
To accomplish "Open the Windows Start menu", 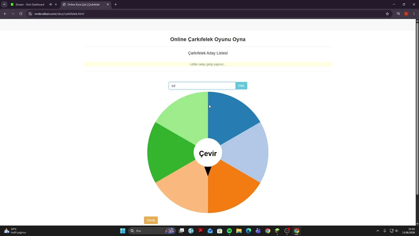I will pos(123,231).
